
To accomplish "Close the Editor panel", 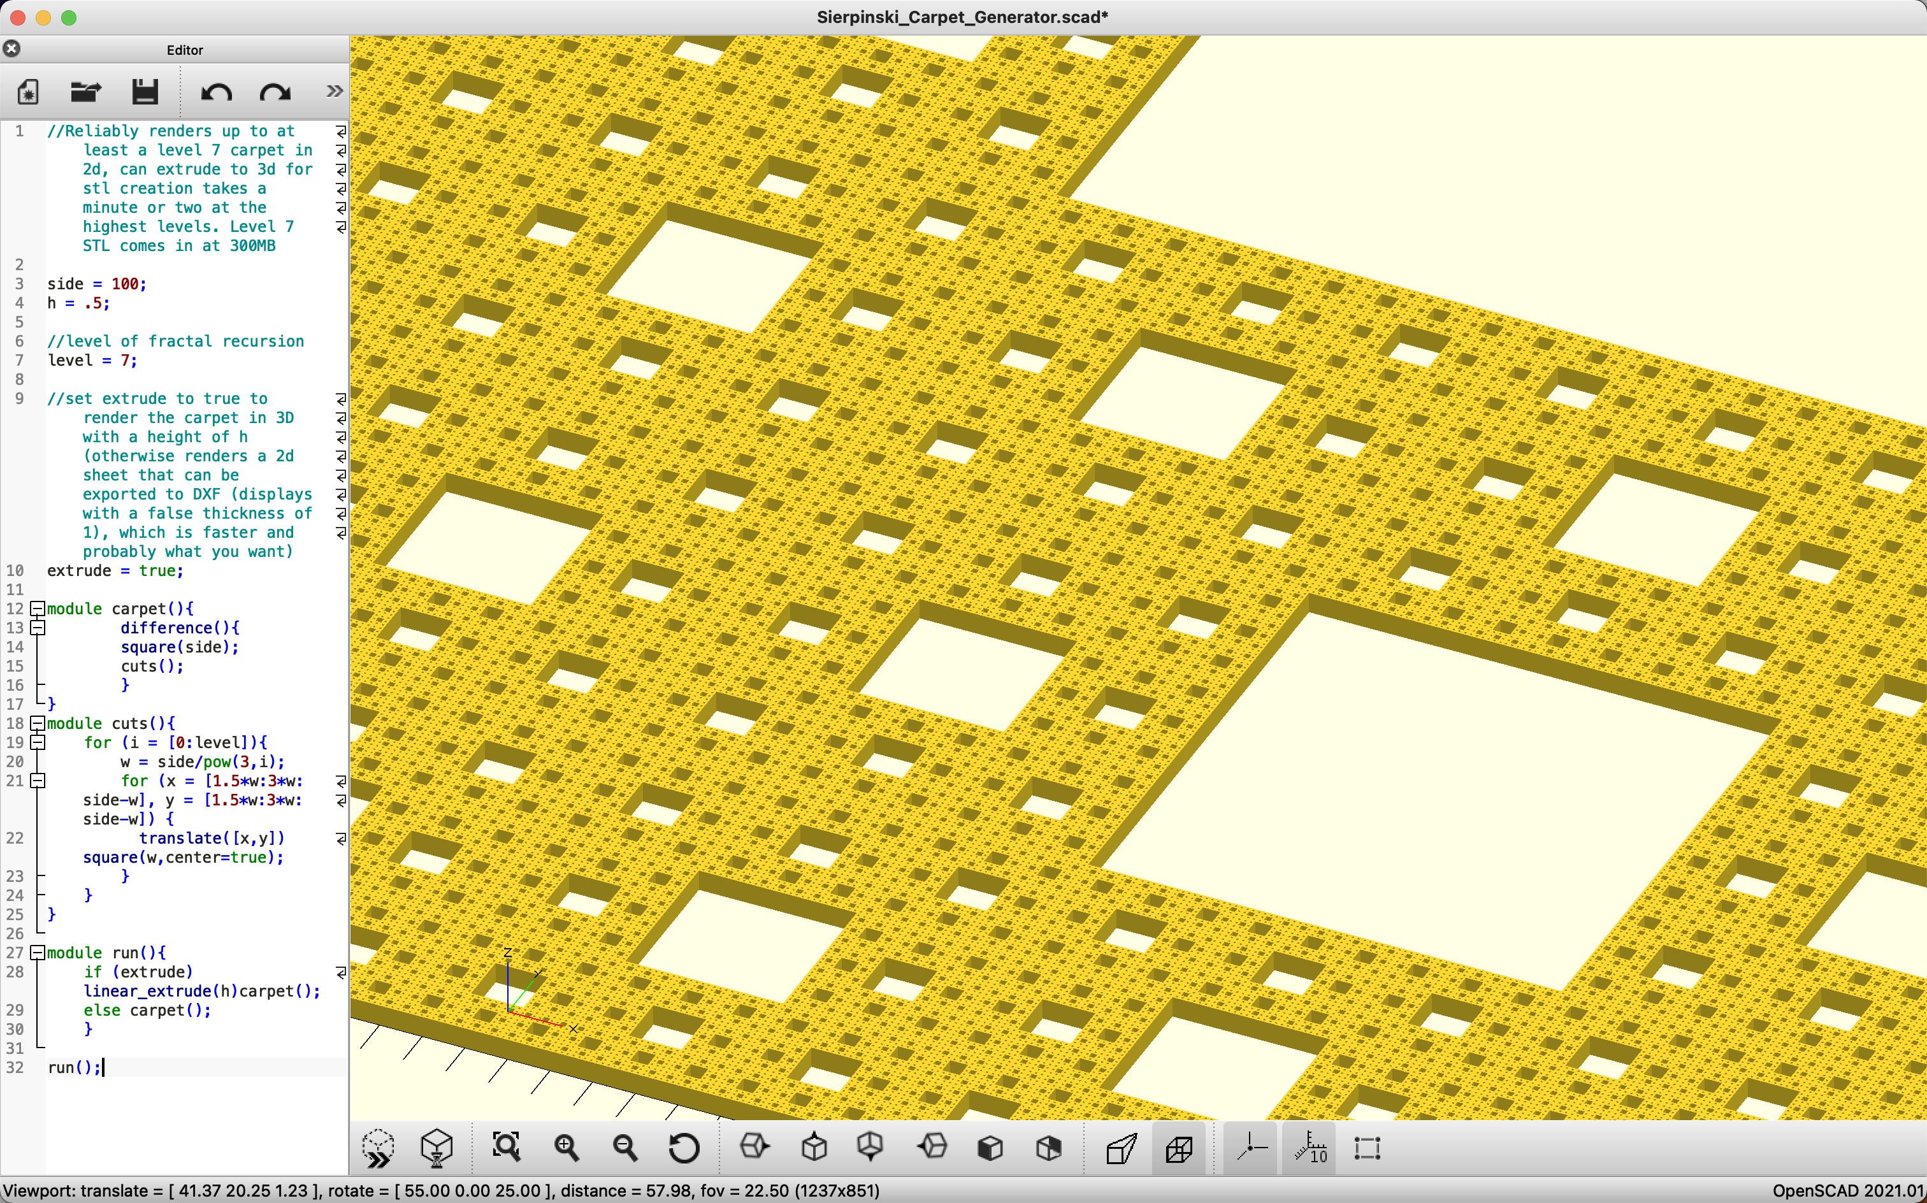I will pos(12,49).
